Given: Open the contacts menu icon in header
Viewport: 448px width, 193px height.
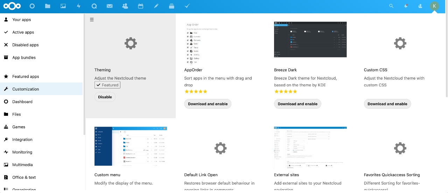Looking at the screenshot, I should pyautogui.click(x=420, y=6).
